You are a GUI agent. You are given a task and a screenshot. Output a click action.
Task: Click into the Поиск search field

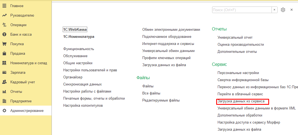click(242, 10)
